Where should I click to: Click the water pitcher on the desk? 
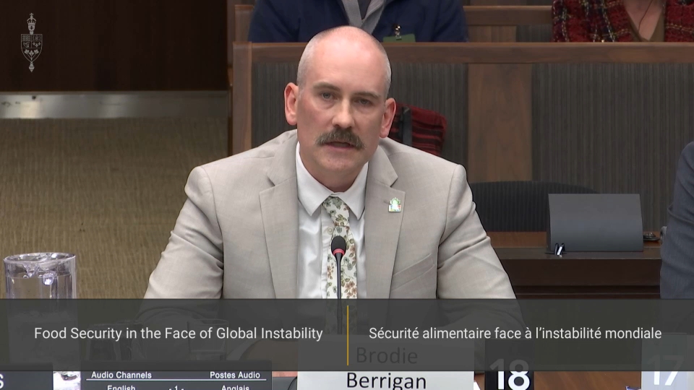40,276
